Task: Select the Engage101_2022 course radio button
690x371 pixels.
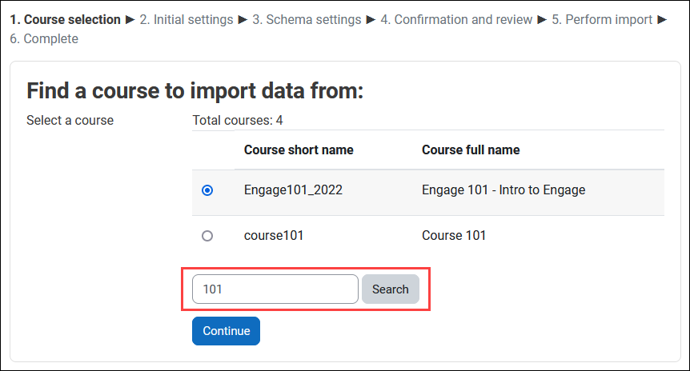Action: pos(207,190)
